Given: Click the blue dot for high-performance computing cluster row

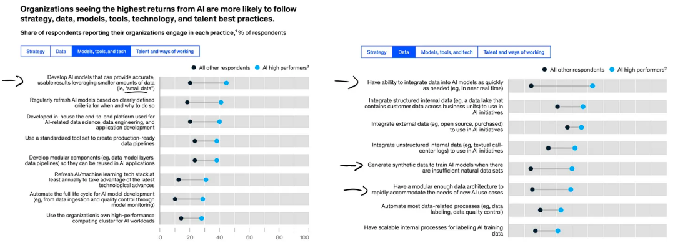Looking at the screenshot, I should pyautogui.click(x=201, y=218).
